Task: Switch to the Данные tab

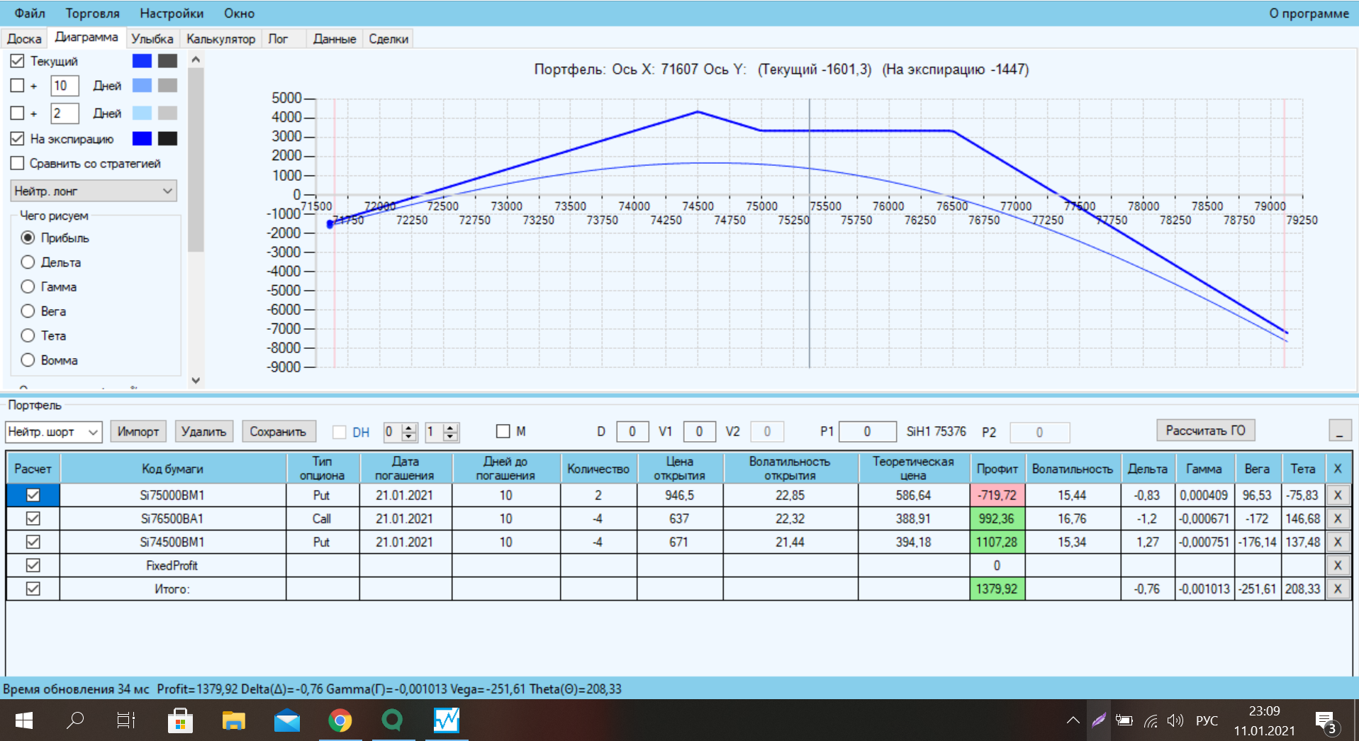Action: click(x=335, y=39)
